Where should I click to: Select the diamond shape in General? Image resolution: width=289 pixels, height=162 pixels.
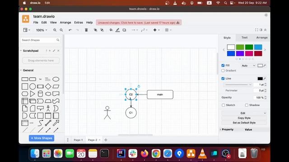tap(48, 86)
